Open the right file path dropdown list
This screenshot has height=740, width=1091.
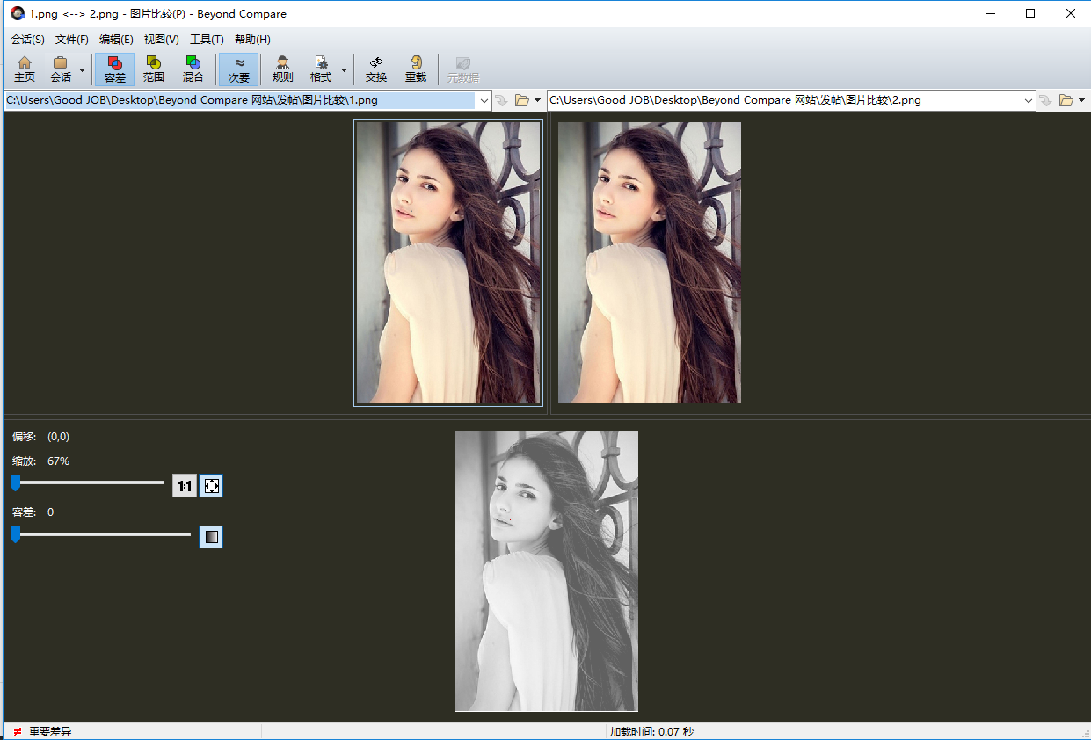pos(1029,101)
